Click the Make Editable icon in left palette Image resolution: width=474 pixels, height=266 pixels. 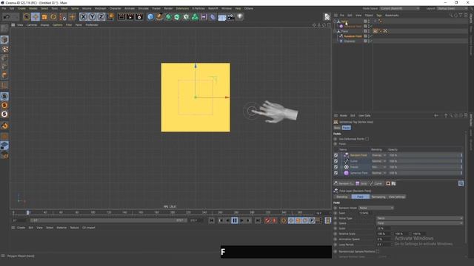(4, 29)
